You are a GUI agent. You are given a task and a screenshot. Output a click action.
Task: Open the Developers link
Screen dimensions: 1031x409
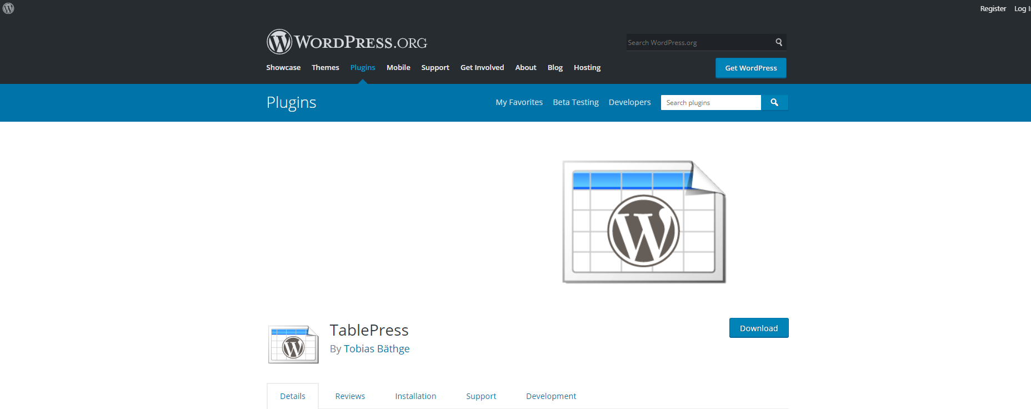tap(629, 102)
